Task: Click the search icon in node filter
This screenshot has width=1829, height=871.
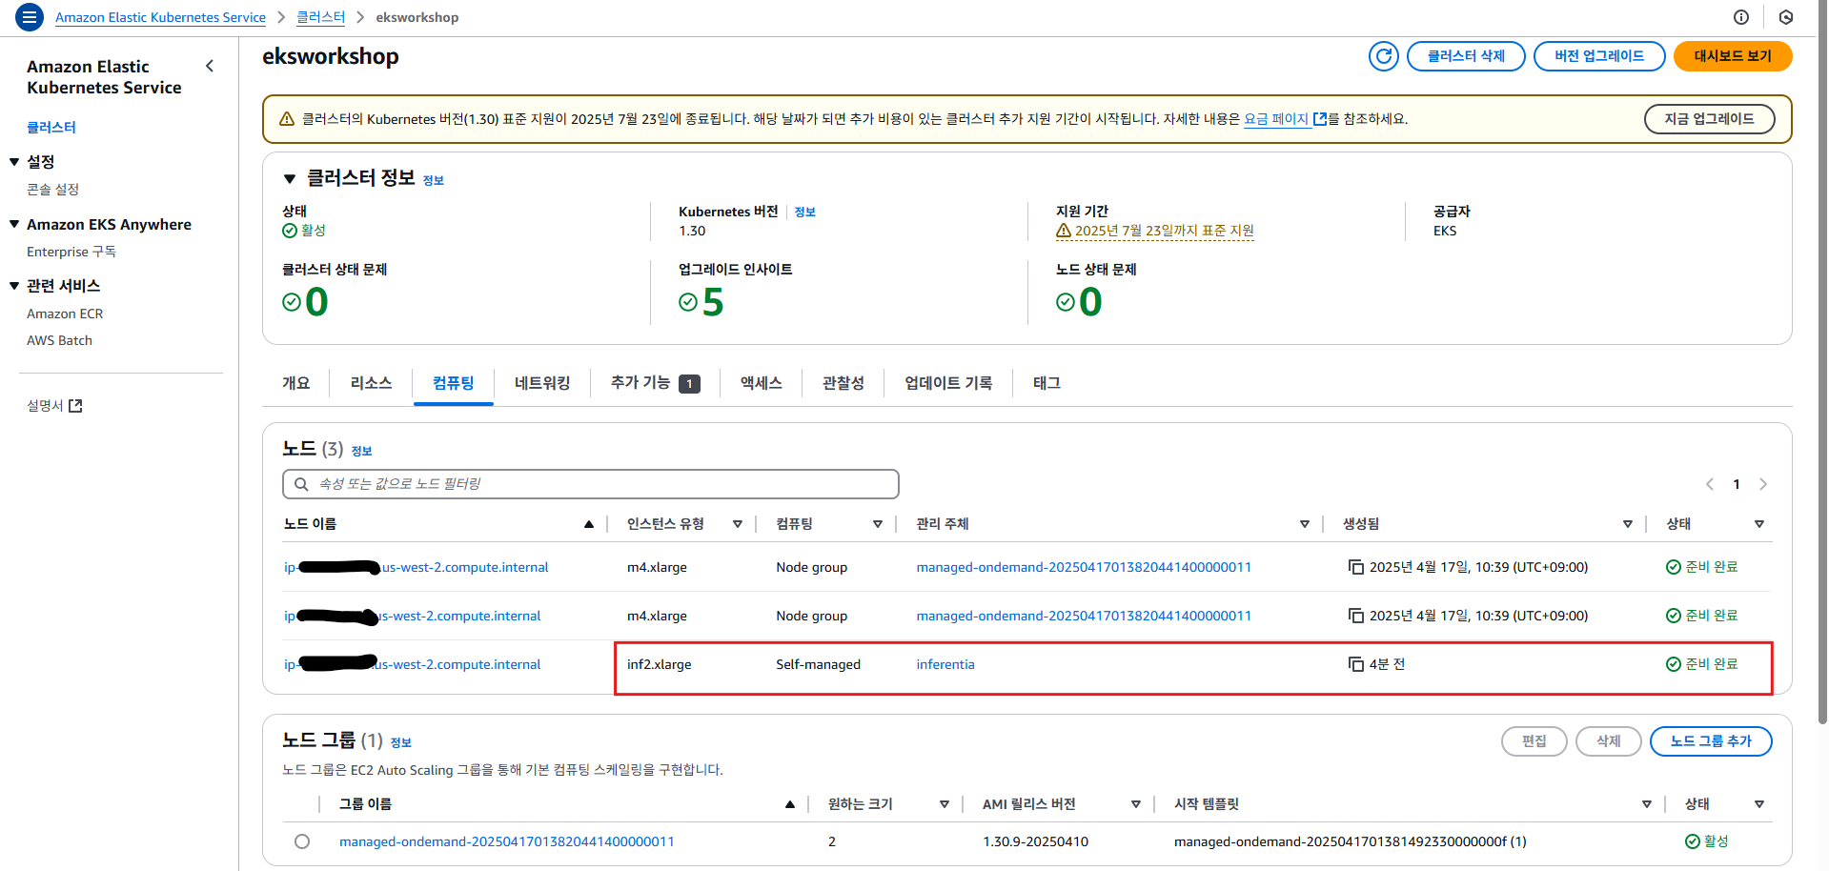Action: click(301, 484)
